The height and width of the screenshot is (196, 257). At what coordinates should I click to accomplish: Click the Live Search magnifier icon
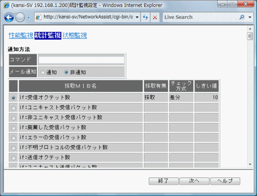click(241, 18)
